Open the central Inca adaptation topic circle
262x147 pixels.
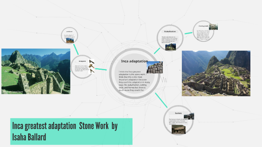(135, 73)
